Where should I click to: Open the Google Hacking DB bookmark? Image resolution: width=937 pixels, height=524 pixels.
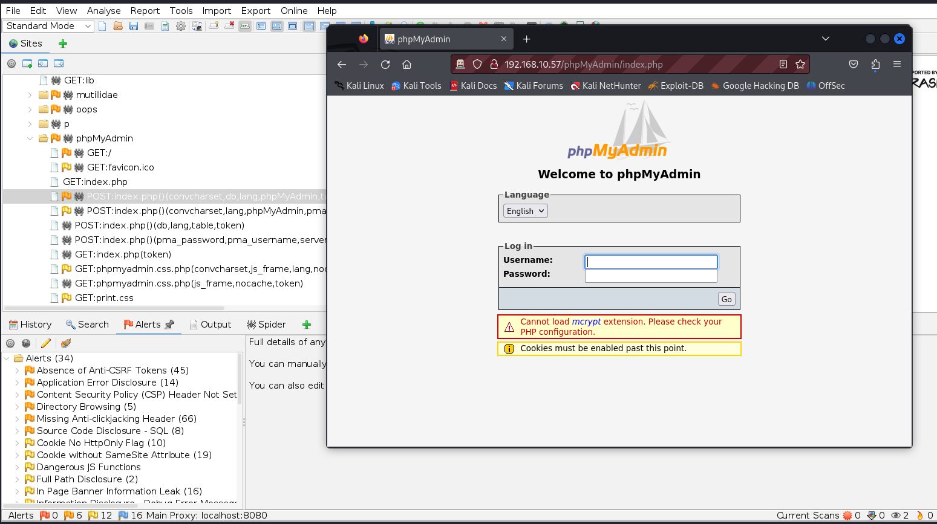click(x=755, y=86)
